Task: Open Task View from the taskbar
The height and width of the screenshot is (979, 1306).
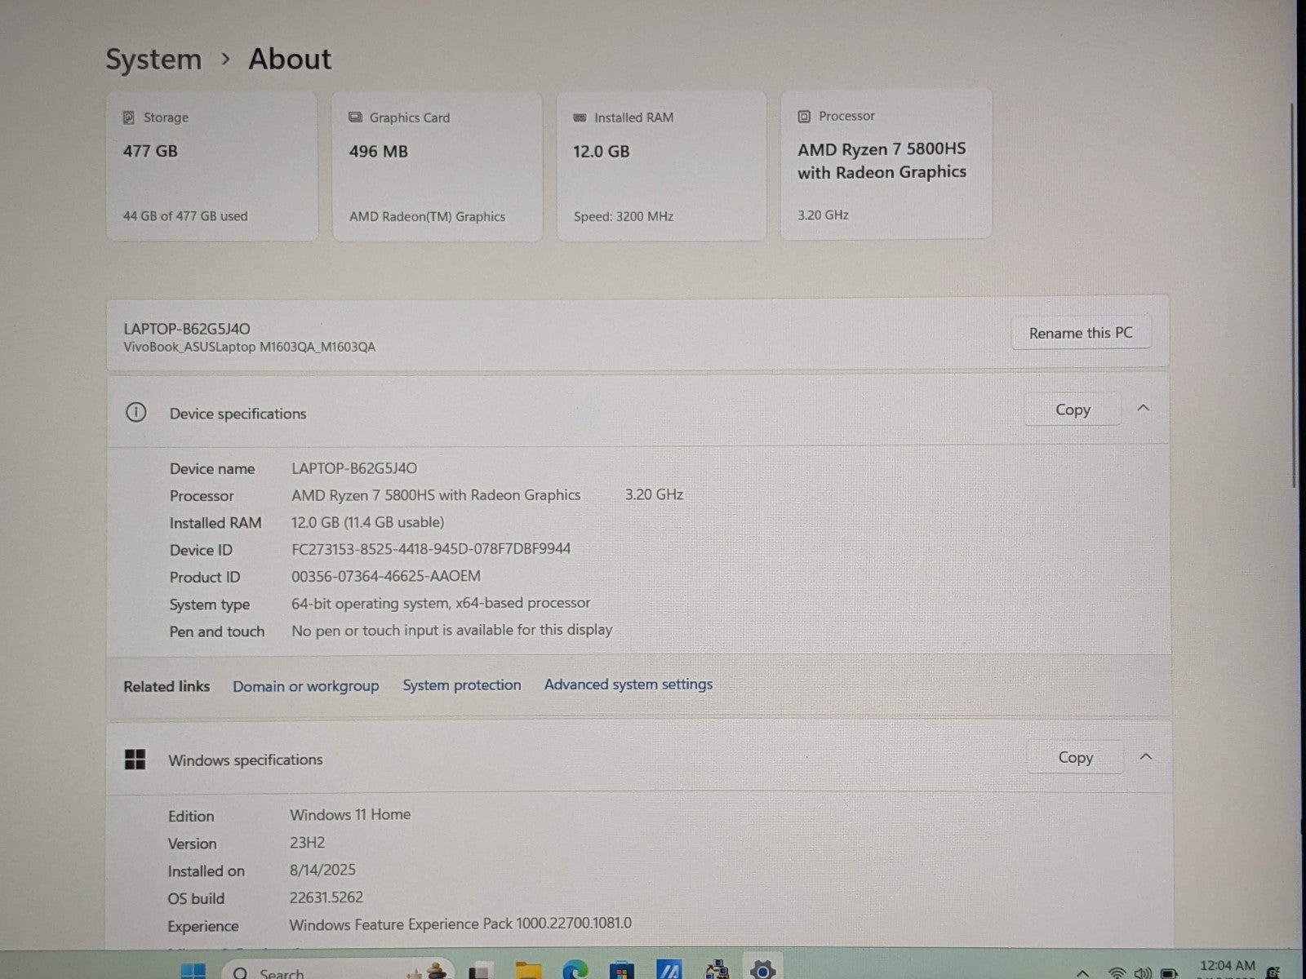Action: pyautogui.click(x=480, y=971)
